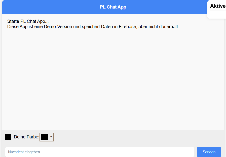Expand the color picker dropdown arrow
This screenshot has width=226, height=157.
pyautogui.click(x=51, y=137)
